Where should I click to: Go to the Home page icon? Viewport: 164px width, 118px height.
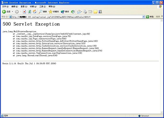click(35, 11)
